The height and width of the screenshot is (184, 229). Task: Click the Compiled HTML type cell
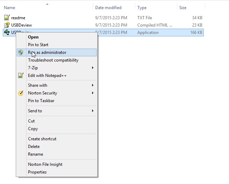pos(155,25)
